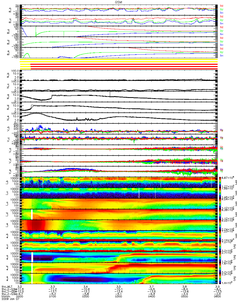
Task: Click the bz legend label of B_d panel
Action: [x=222, y=38]
